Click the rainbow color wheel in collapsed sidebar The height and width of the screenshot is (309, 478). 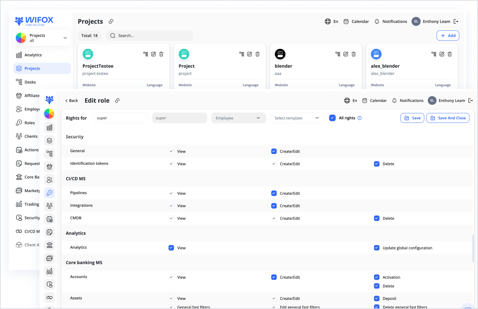pos(49,114)
